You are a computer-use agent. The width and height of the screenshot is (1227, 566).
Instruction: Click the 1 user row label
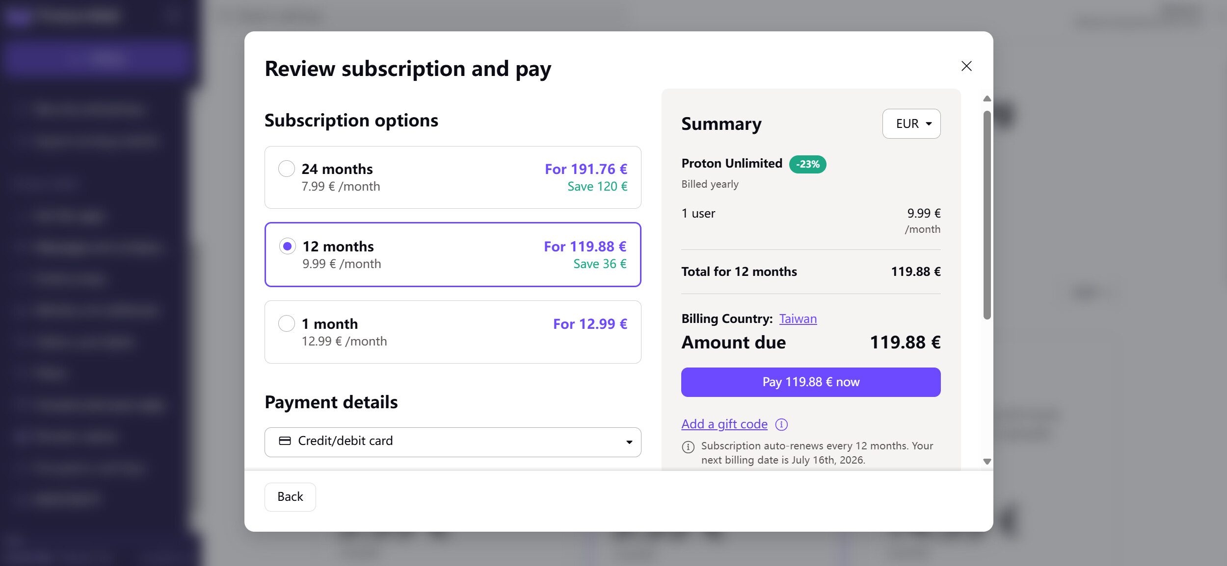(698, 214)
